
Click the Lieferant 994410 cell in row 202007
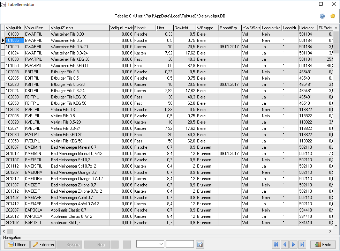tap(308, 210)
